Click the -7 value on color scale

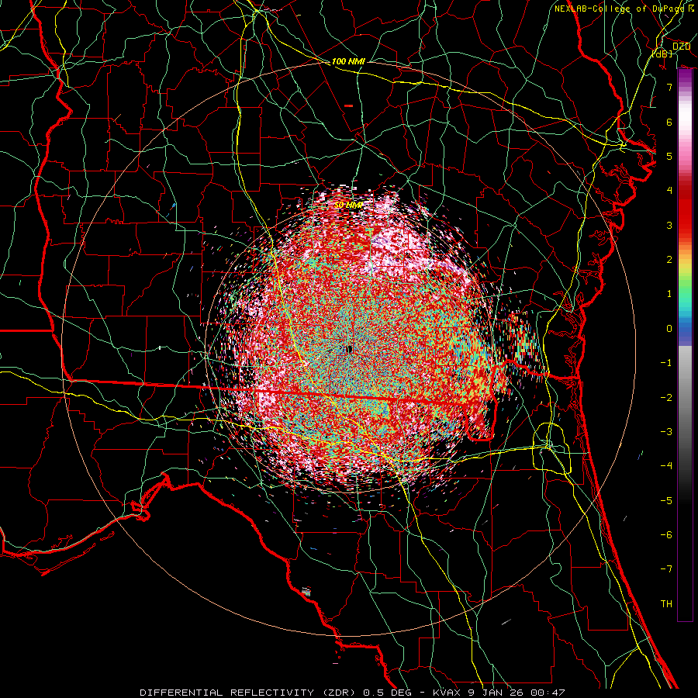(x=666, y=569)
